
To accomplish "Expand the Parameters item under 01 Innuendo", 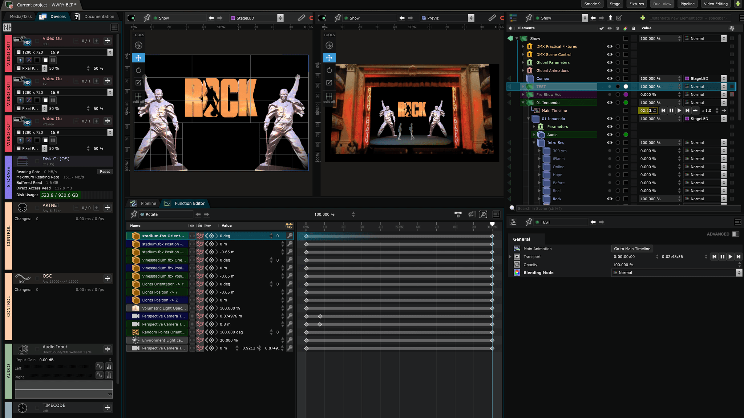I will point(533,126).
